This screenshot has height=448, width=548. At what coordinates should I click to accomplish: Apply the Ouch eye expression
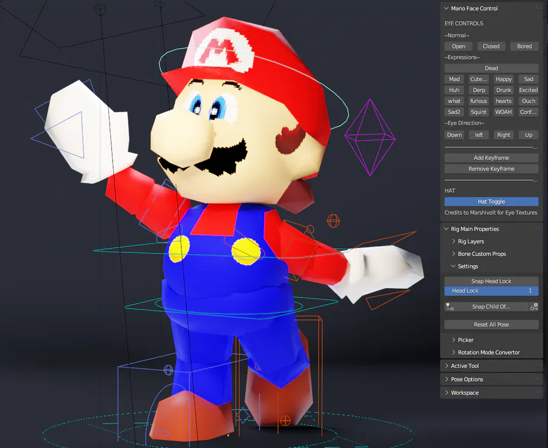pos(529,101)
